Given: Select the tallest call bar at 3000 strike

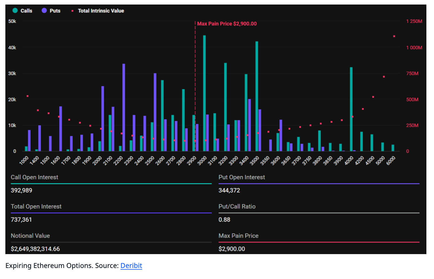Looking at the screenshot, I should tap(204, 93).
